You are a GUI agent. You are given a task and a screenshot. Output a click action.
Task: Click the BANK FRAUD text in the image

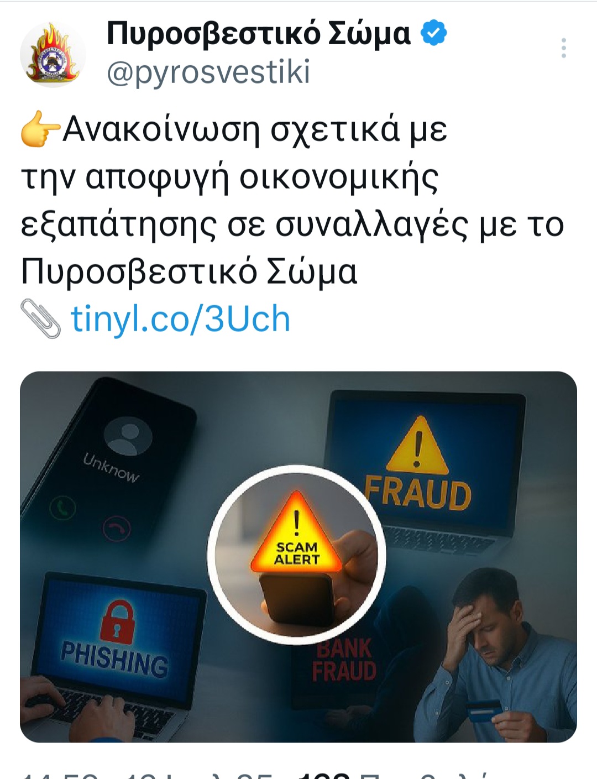point(344,660)
